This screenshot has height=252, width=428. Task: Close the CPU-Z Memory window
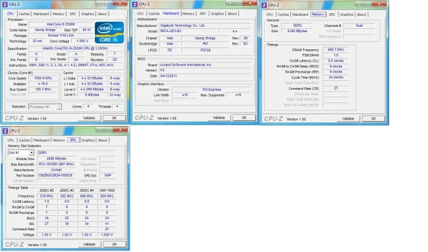click(x=379, y=4)
